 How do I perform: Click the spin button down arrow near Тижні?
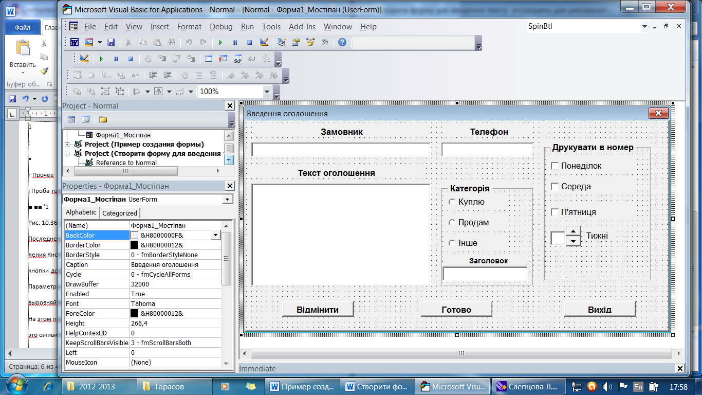point(573,241)
